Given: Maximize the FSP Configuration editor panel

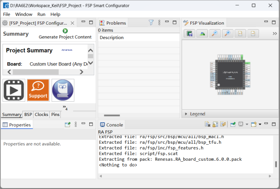Looking at the screenshot, I should (91, 22).
